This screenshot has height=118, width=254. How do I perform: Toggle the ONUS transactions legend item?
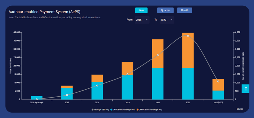[x=123, y=110]
